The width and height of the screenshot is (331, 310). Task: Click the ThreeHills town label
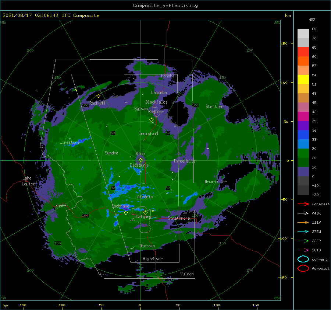184,161
